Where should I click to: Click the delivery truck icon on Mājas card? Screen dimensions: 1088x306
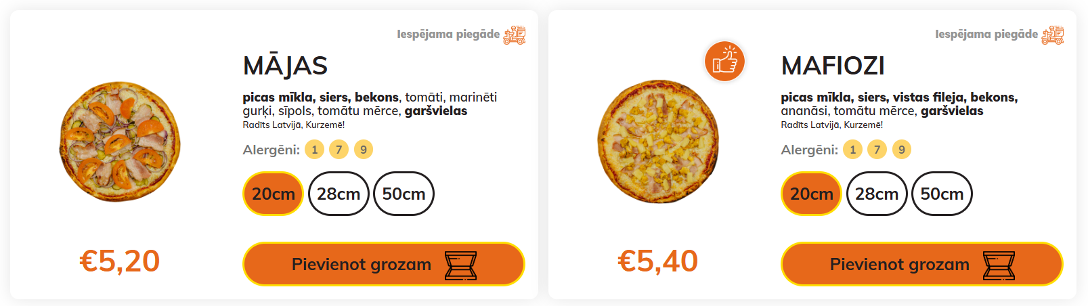pyautogui.click(x=515, y=35)
